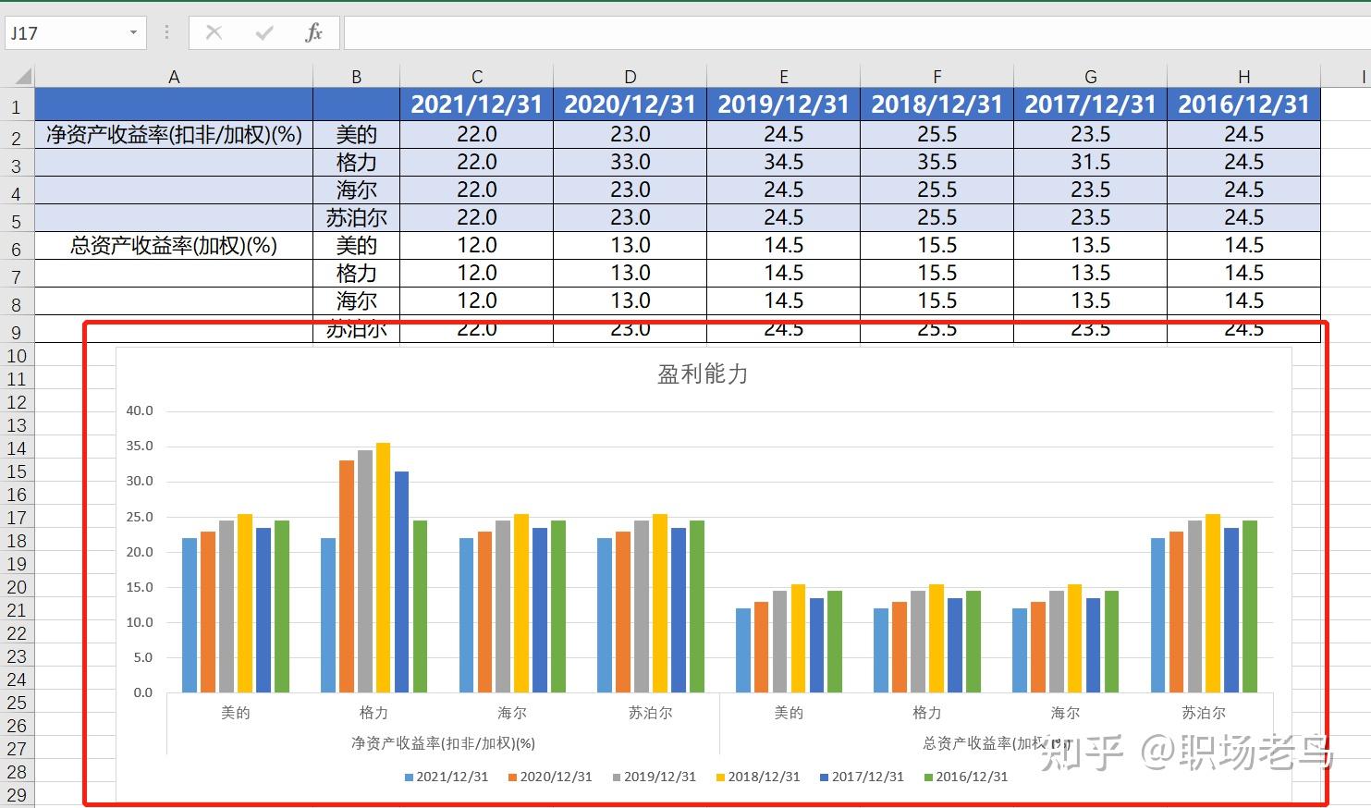Open the Name Box dropdown arrow
The width and height of the screenshot is (1371, 808).
(x=132, y=31)
